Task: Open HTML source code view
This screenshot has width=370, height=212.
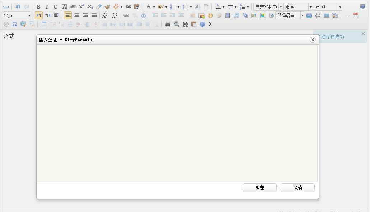Action: (x=6, y=7)
